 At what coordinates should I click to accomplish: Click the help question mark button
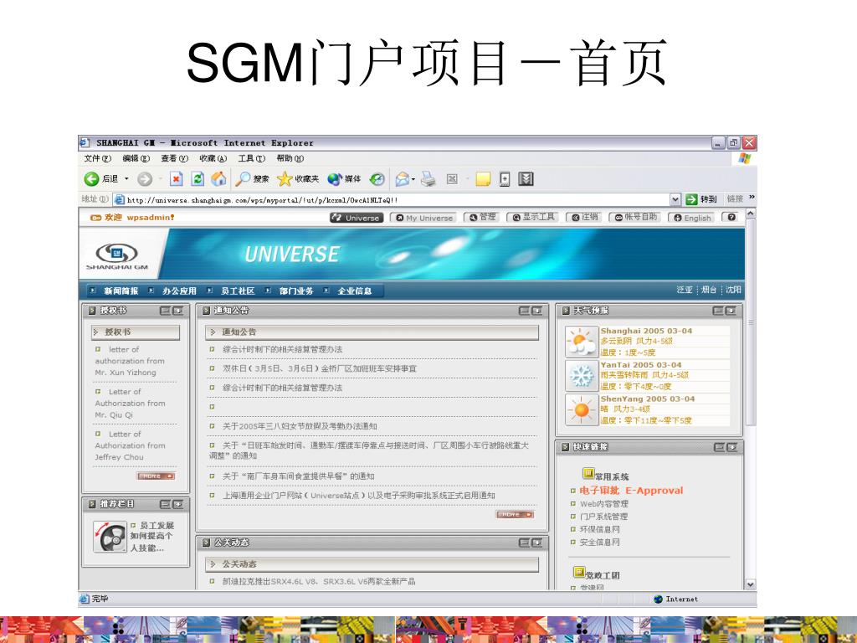[x=731, y=217]
